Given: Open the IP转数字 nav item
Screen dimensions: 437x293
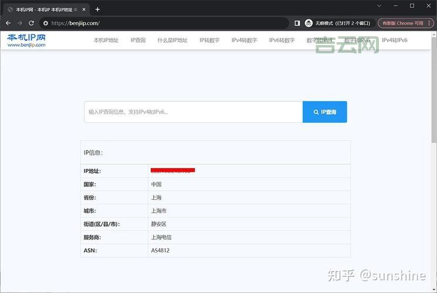Looking at the screenshot, I should point(209,40).
